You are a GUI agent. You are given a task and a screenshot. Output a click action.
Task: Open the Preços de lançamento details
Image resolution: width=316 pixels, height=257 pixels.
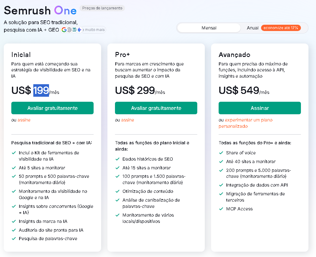pos(102,8)
